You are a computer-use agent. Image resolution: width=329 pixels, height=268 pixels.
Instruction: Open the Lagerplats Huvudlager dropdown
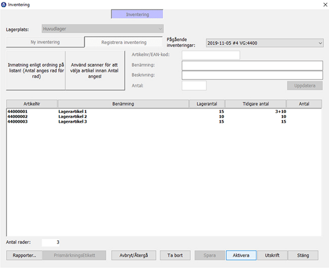tap(103, 29)
